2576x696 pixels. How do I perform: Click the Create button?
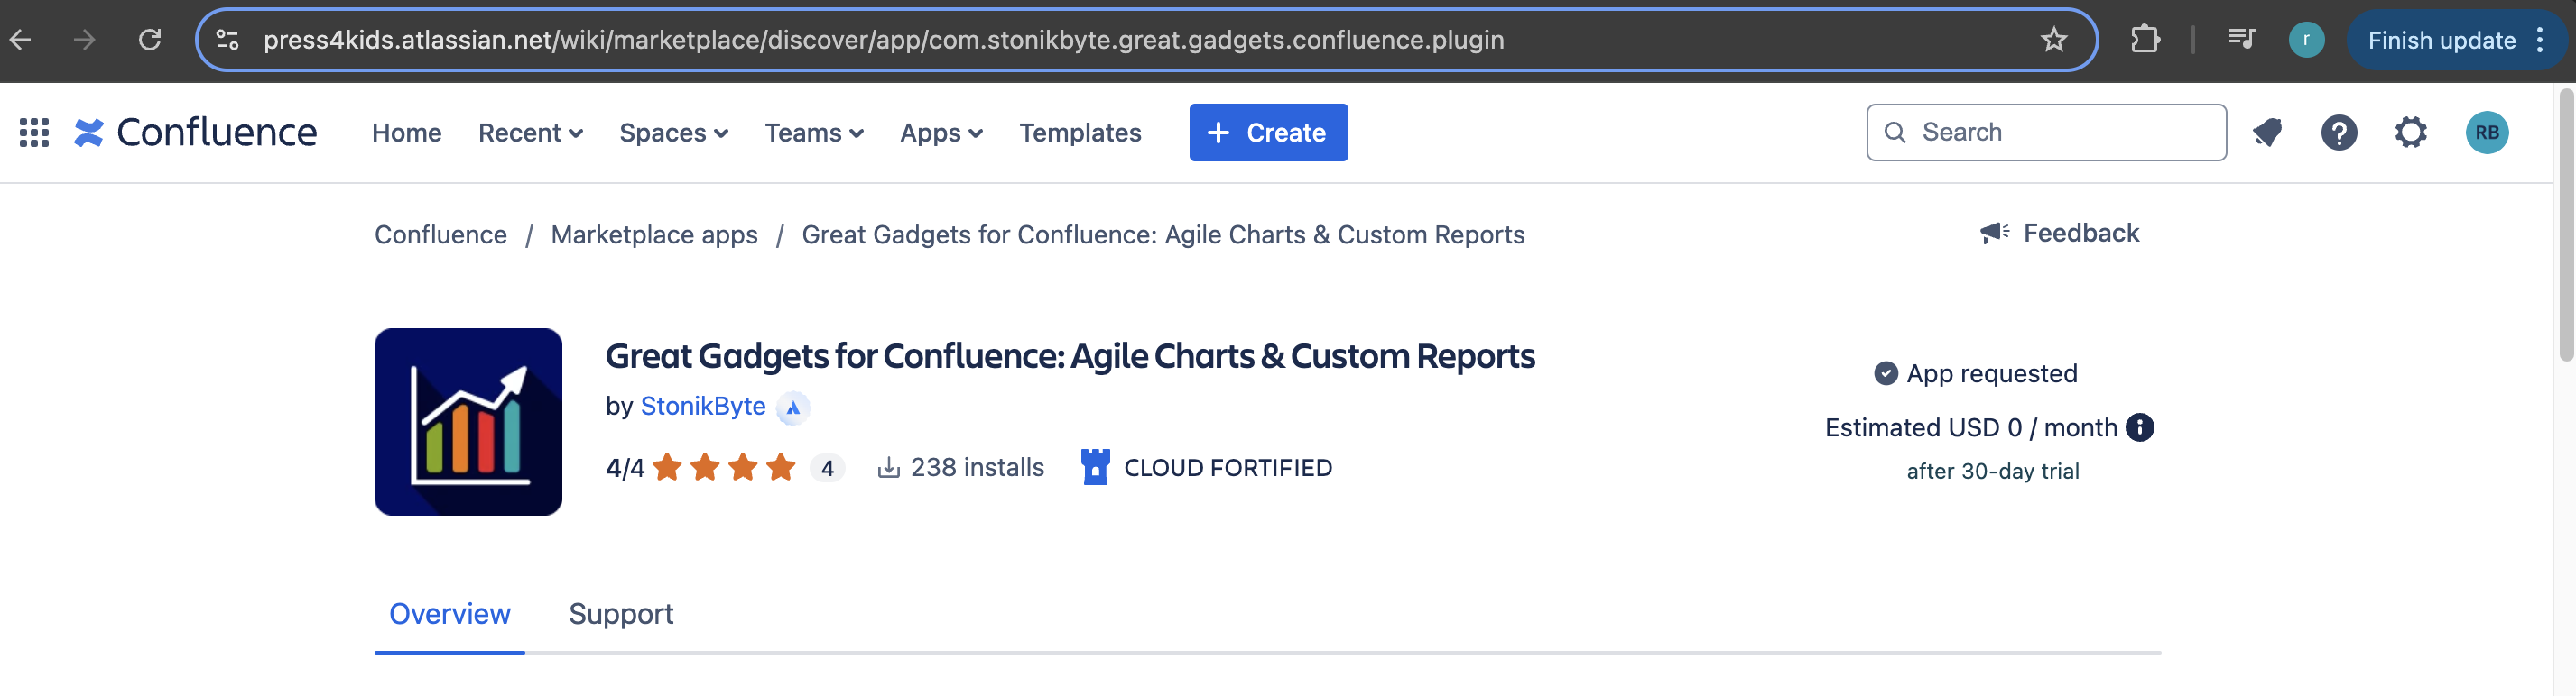click(x=1268, y=133)
